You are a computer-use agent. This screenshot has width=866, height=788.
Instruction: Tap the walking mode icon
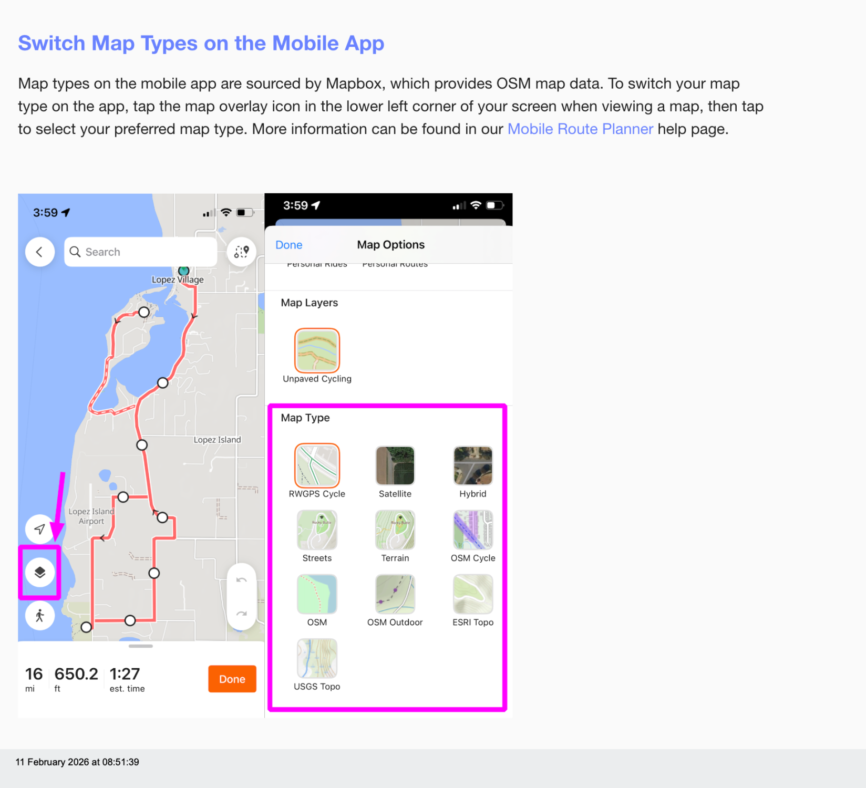(40, 616)
